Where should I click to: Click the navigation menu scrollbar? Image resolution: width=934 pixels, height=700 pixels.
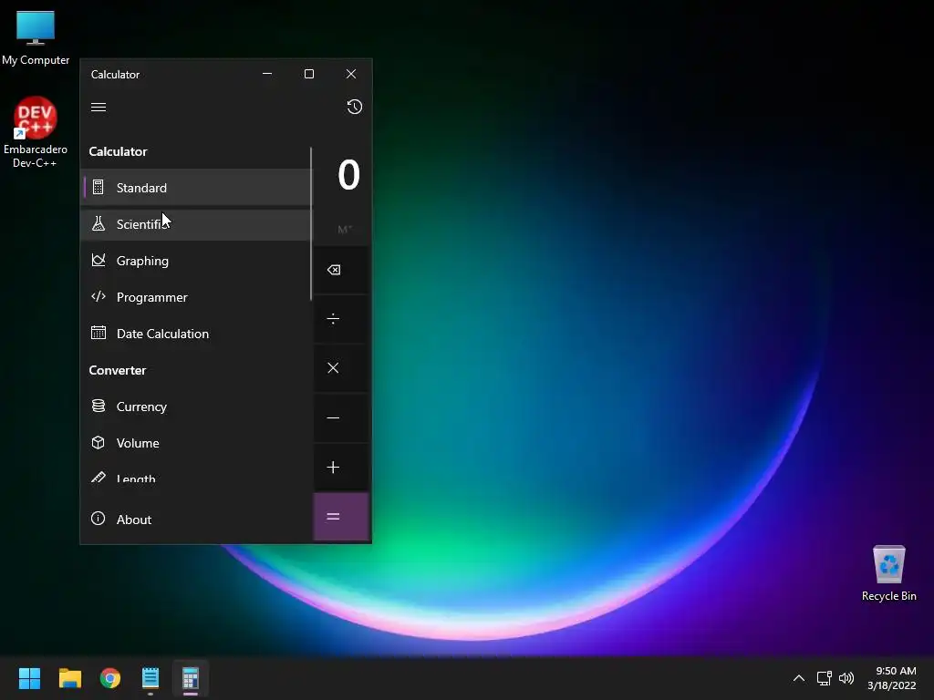pos(311,224)
